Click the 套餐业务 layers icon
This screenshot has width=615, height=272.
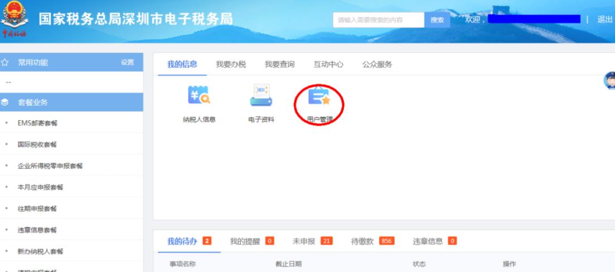pyautogui.click(x=5, y=103)
